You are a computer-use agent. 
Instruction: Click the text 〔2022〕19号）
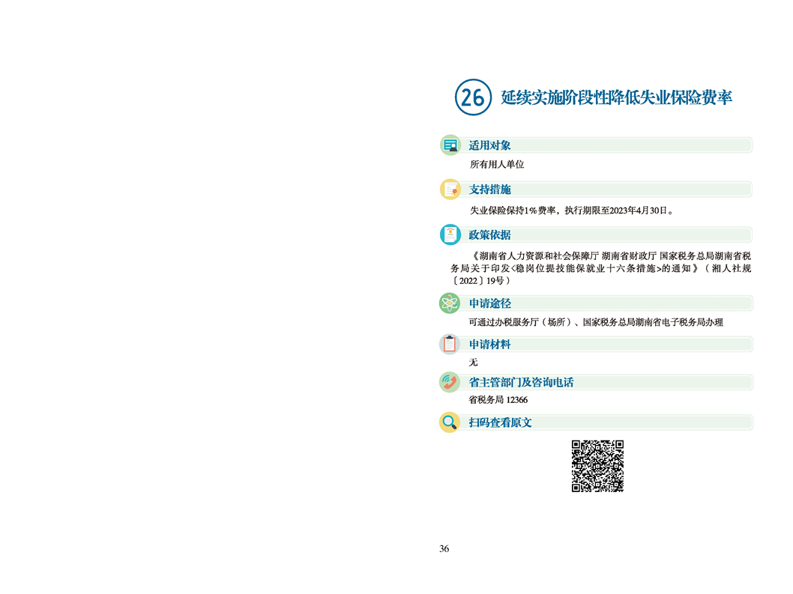point(480,281)
